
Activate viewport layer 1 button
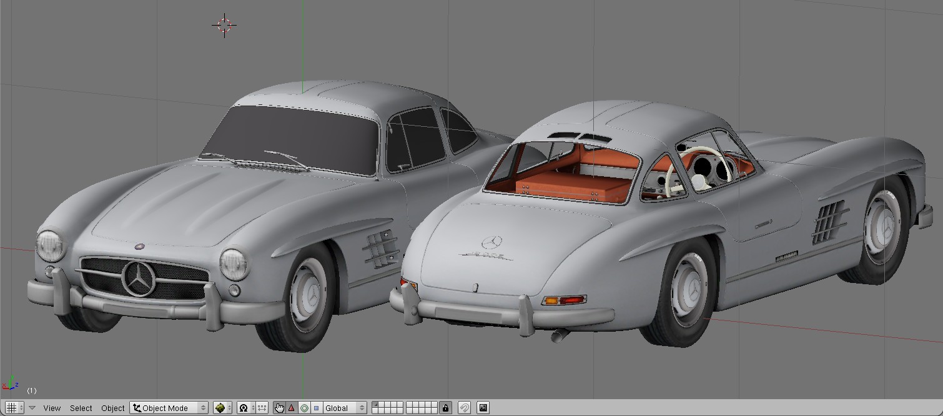coord(375,405)
